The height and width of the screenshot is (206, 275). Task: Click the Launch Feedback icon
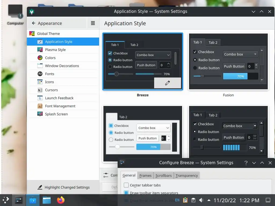coord(40,98)
